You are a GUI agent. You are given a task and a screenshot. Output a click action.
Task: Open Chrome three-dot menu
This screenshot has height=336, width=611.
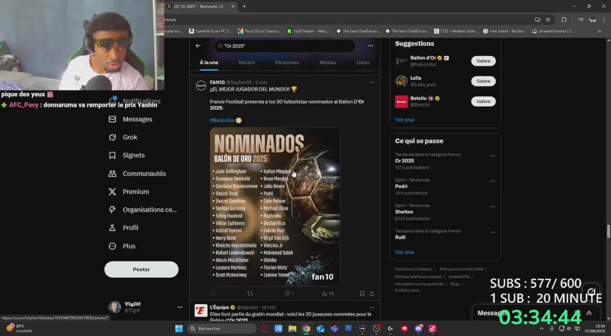click(x=605, y=20)
